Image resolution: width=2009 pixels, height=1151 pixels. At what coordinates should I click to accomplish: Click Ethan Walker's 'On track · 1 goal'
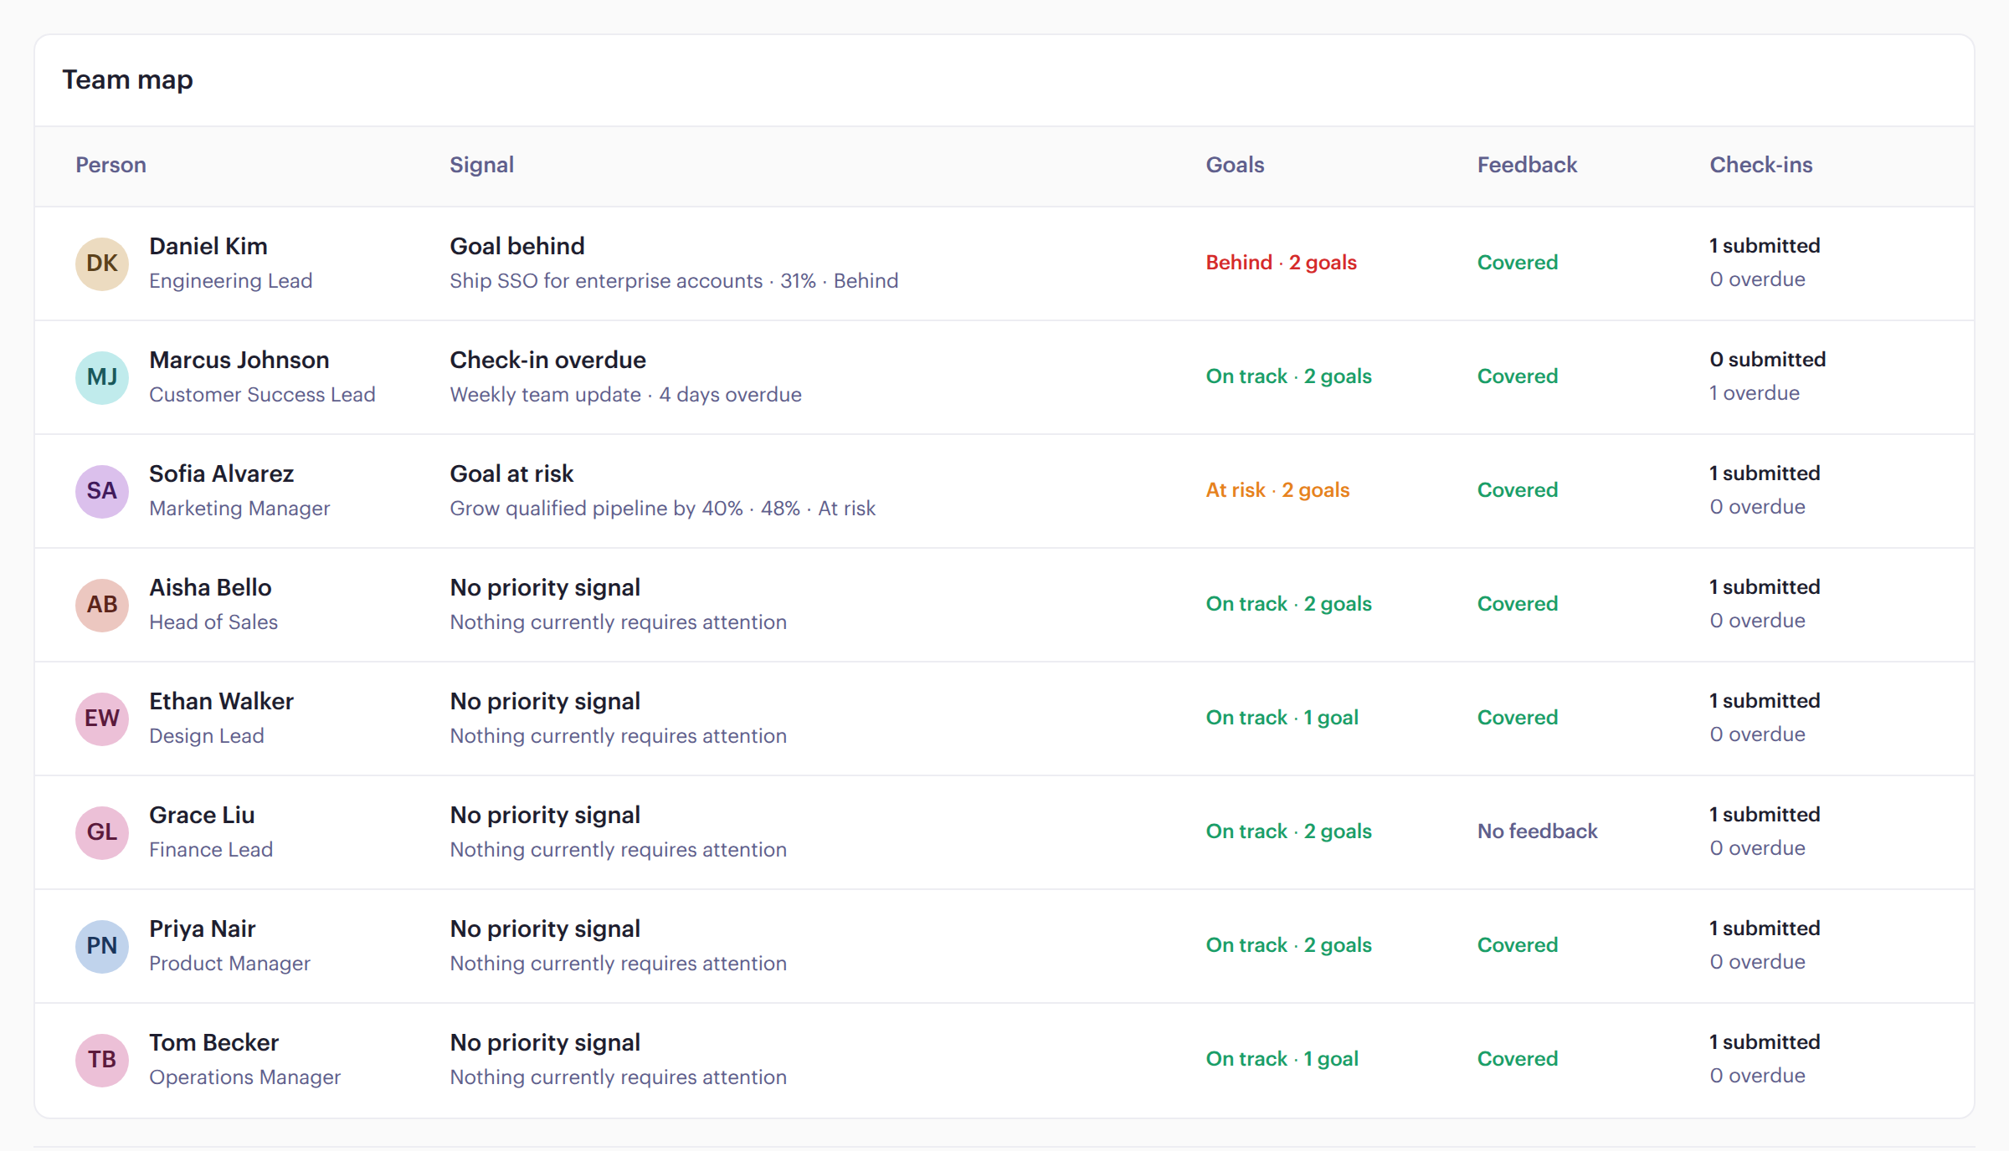click(1282, 718)
